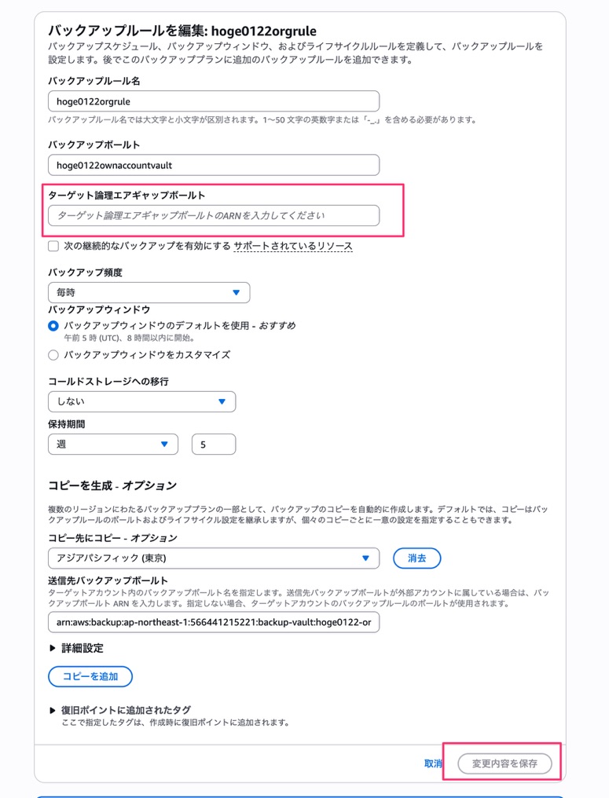This screenshot has width=609, height=798.
Task: Click the 変更内容を保存 button
Action: [x=504, y=763]
